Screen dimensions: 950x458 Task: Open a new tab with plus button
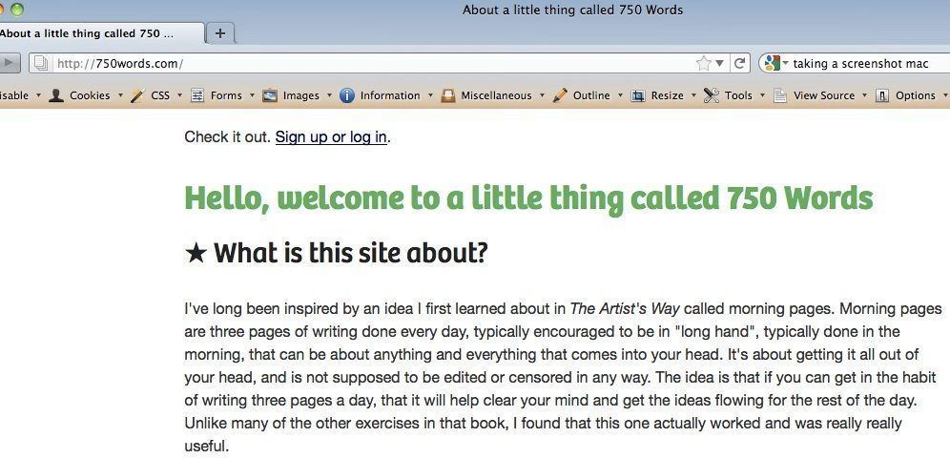click(220, 33)
